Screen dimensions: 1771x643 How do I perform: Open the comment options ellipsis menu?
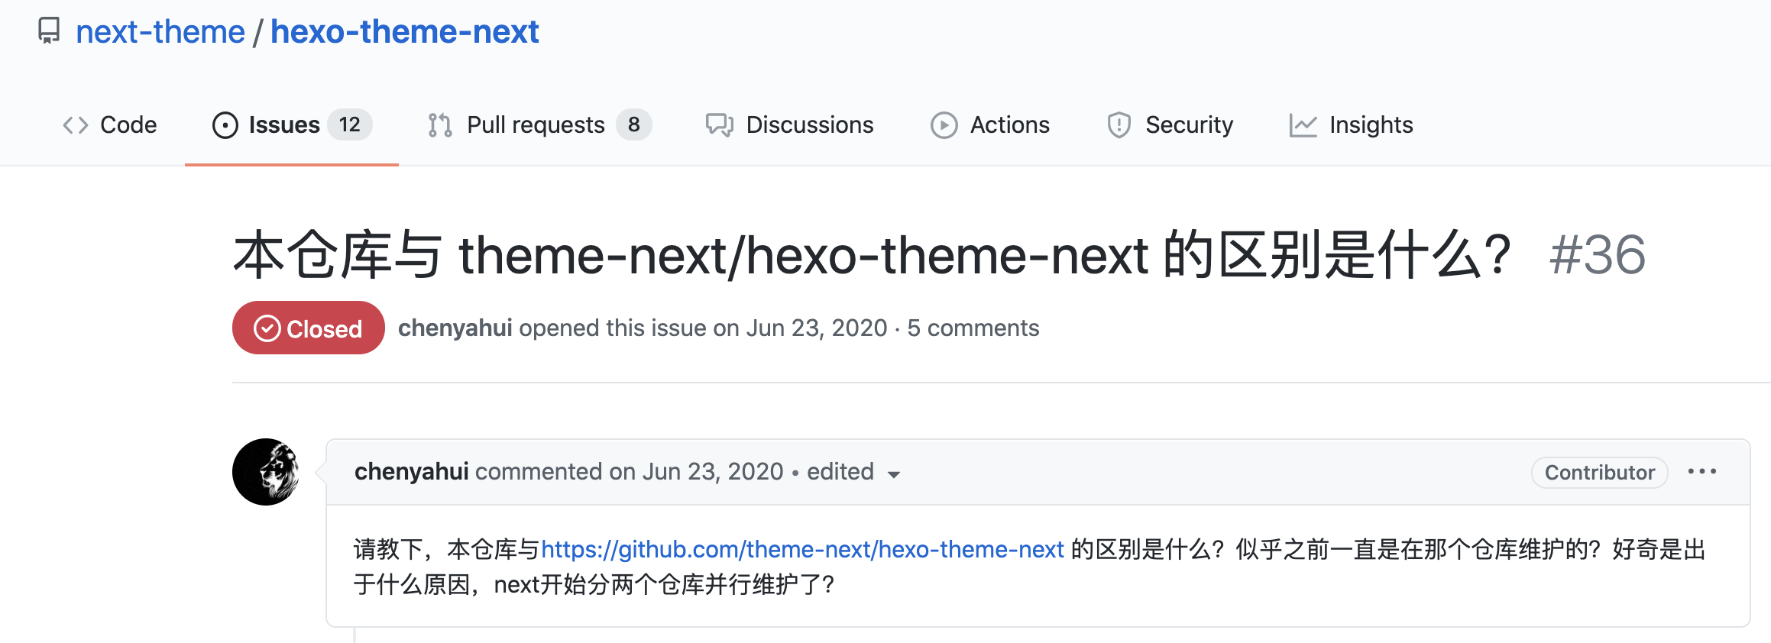pos(1701,472)
